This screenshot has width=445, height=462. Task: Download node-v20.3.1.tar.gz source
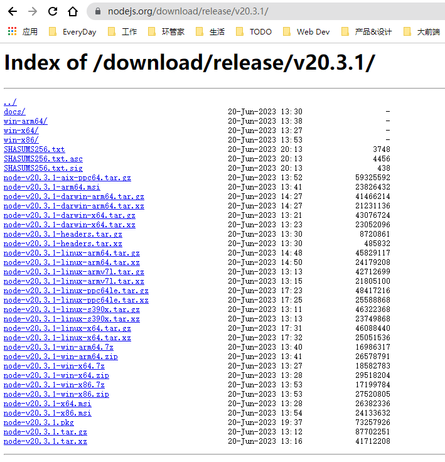pyautogui.click(x=45, y=432)
